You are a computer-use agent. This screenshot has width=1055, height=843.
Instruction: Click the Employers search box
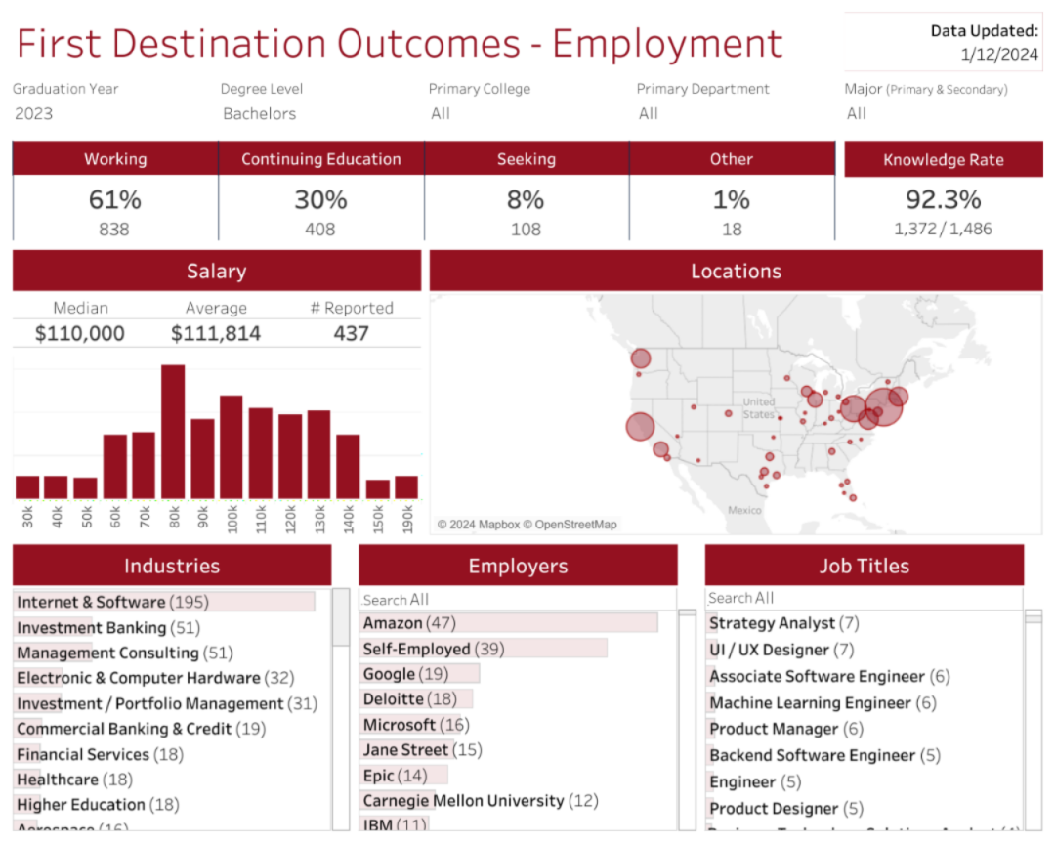518,600
